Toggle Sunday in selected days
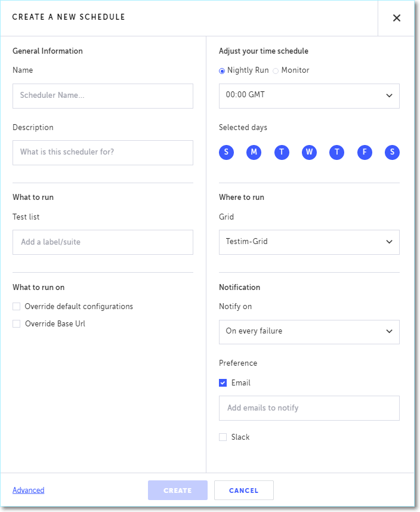This screenshot has width=420, height=512. pyautogui.click(x=227, y=152)
